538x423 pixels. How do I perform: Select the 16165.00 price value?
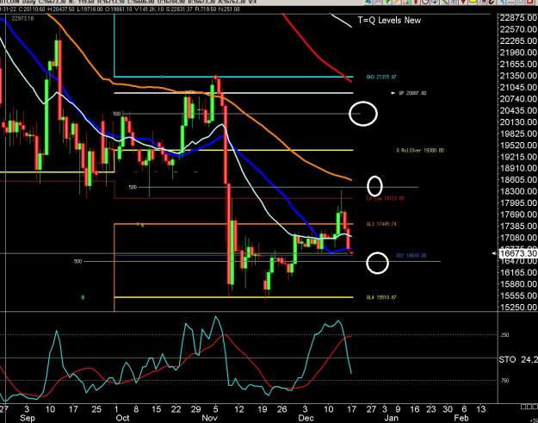tap(519, 272)
